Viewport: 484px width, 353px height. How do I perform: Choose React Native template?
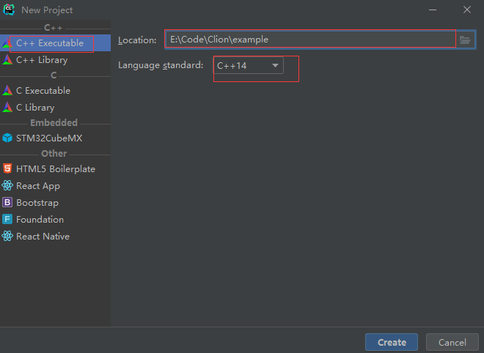pos(55,236)
